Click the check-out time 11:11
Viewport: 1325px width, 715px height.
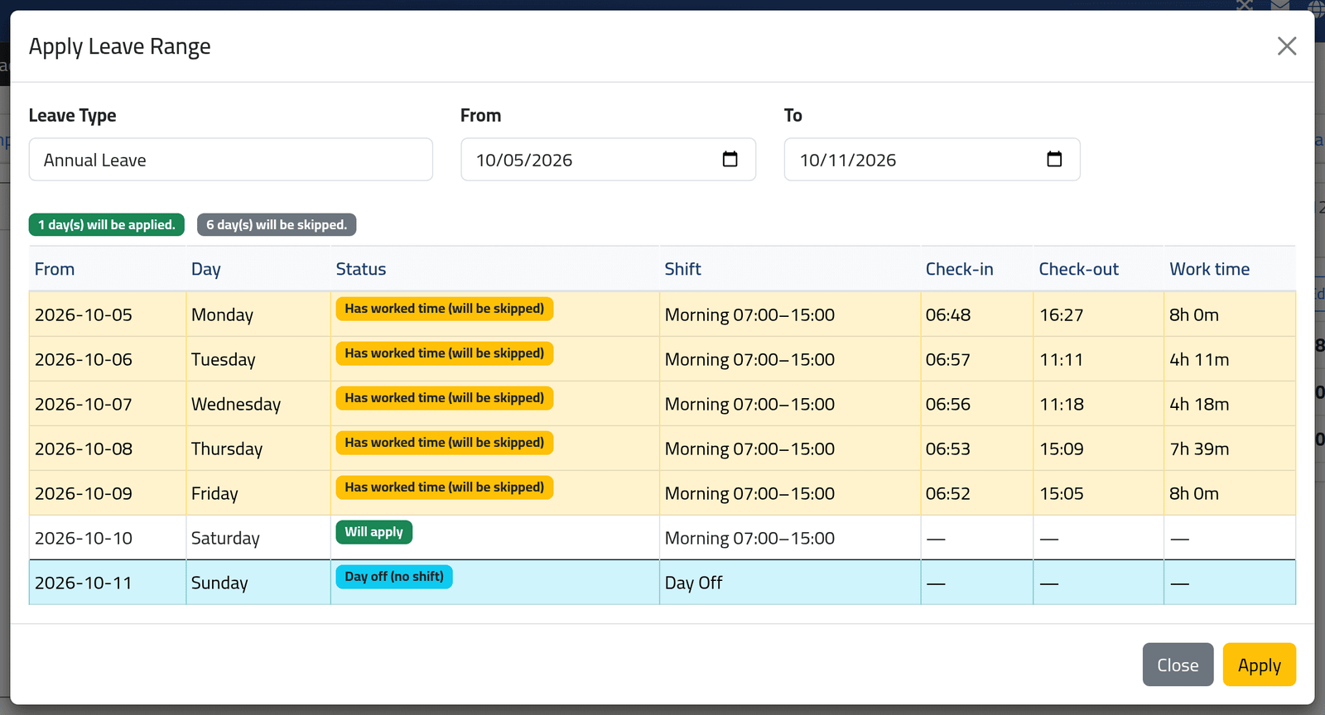point(1061,359)
